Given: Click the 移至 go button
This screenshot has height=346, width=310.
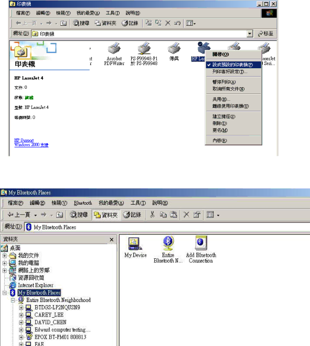Looking at the screenshot, I should click(266, 34).
